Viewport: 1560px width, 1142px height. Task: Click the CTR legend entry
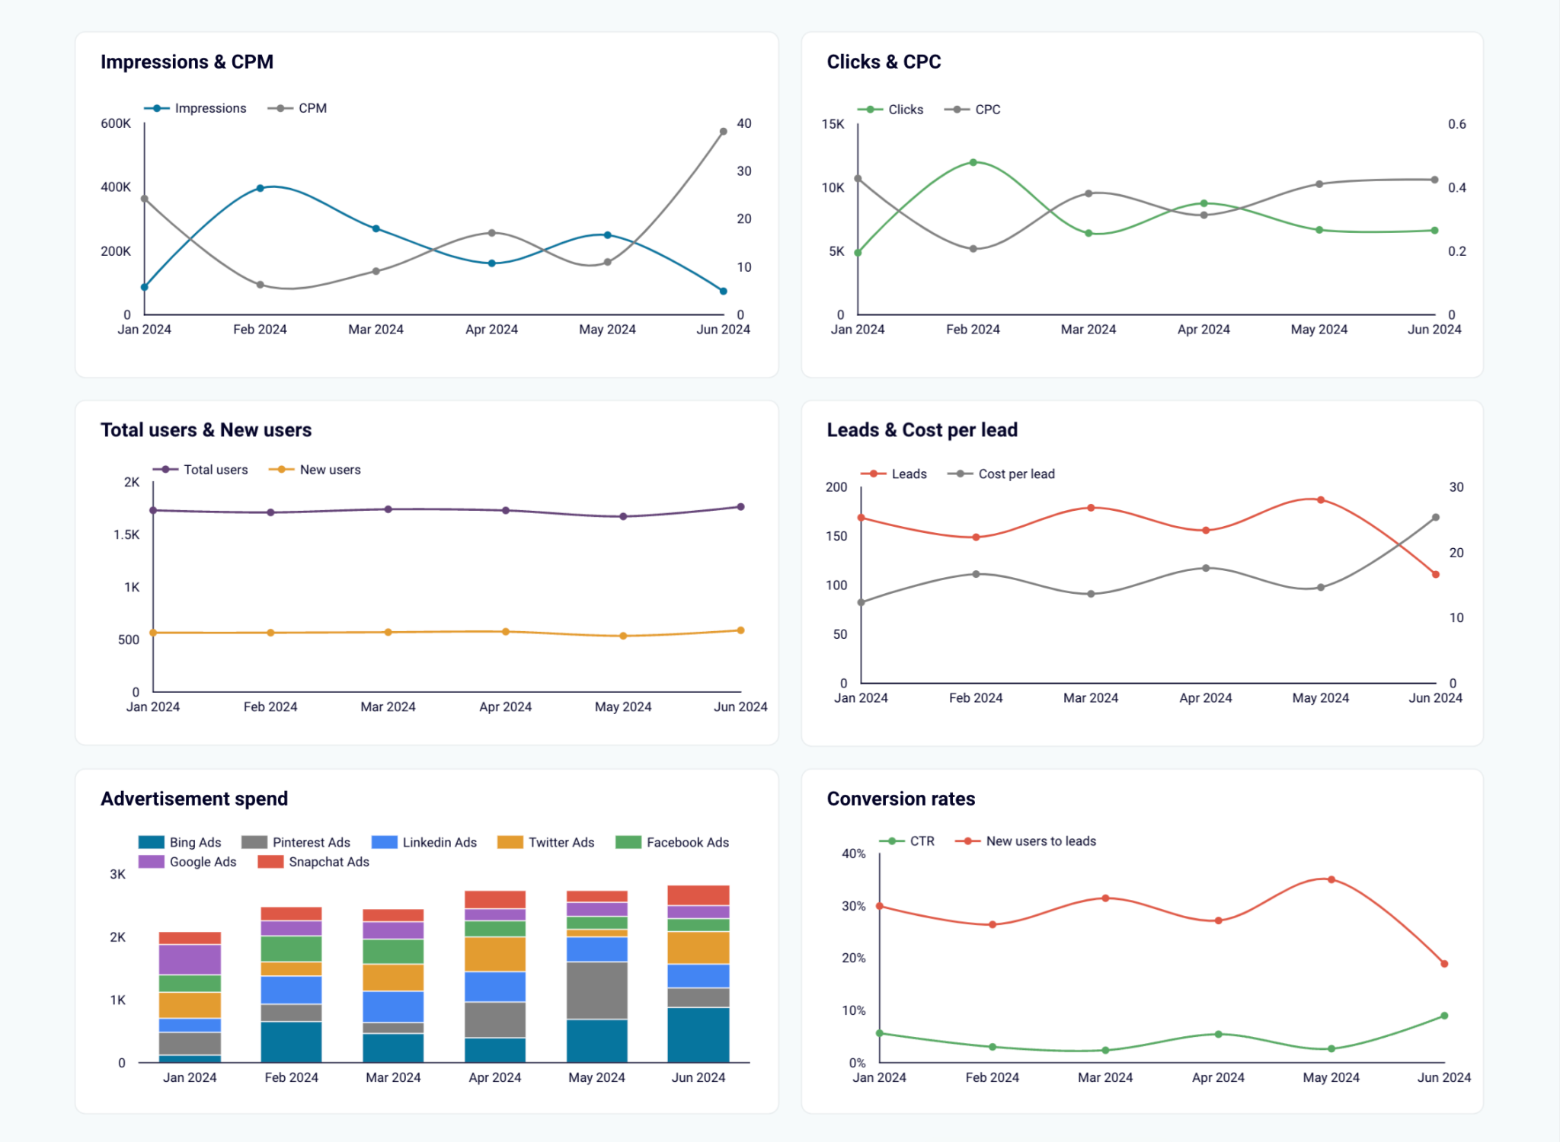[921, 841]
